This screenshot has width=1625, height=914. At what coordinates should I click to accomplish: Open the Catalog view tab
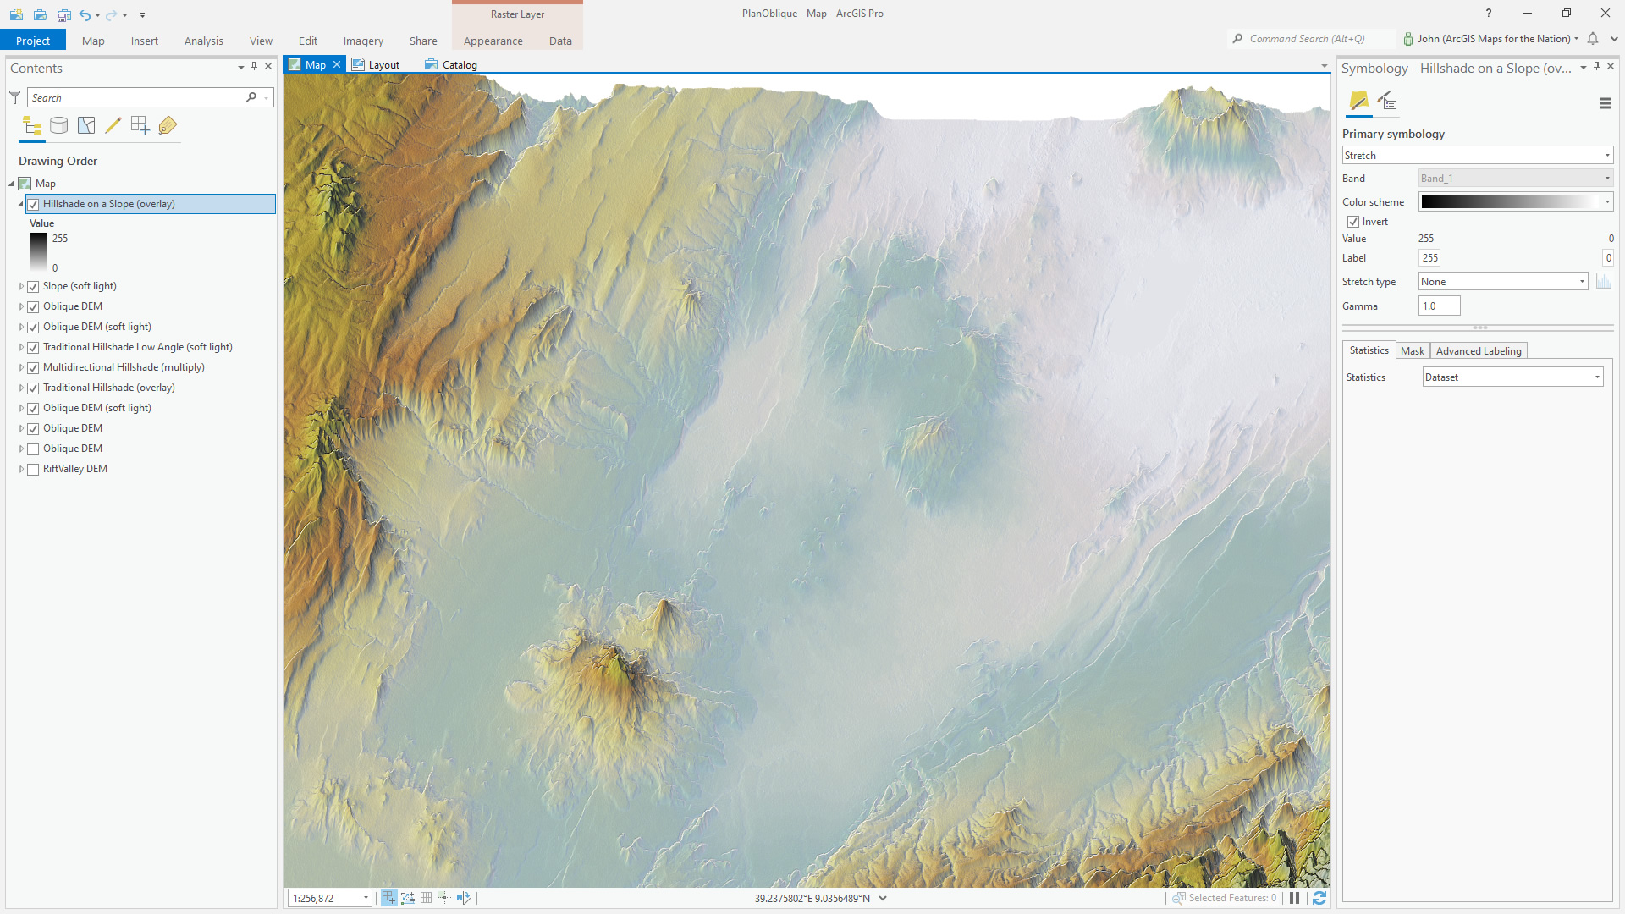(x=458, y=64)
